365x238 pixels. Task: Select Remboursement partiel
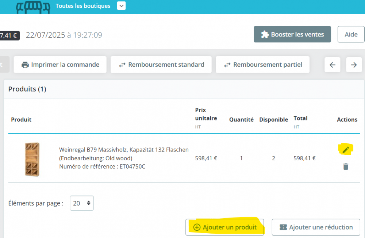pos(262,65)
